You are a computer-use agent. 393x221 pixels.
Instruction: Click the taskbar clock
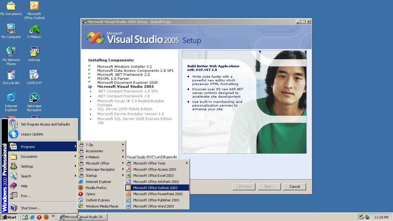pyautogui.click(x=381, y=217)
